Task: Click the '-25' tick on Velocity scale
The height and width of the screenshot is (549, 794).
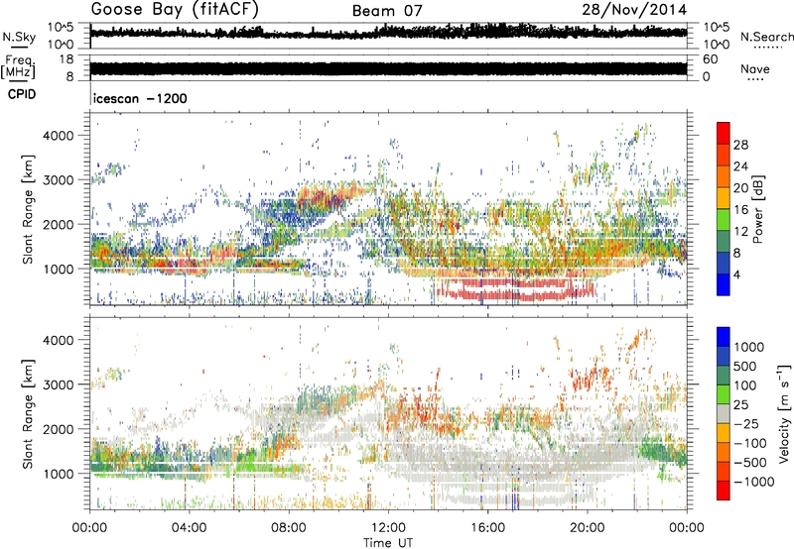Action: (x=745, y=423)
